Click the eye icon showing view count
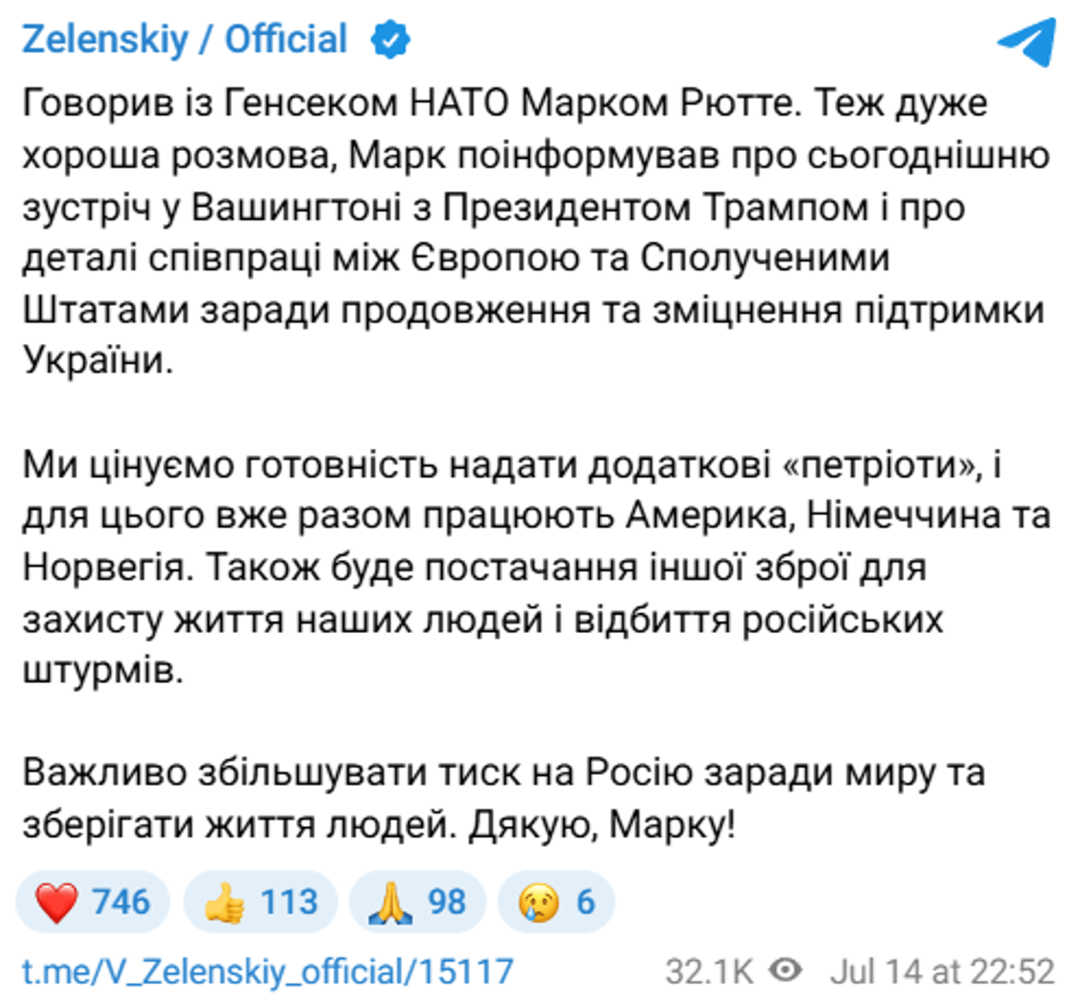The height and width of the screenshot is (1001, 1080). [x=781, y=969]
